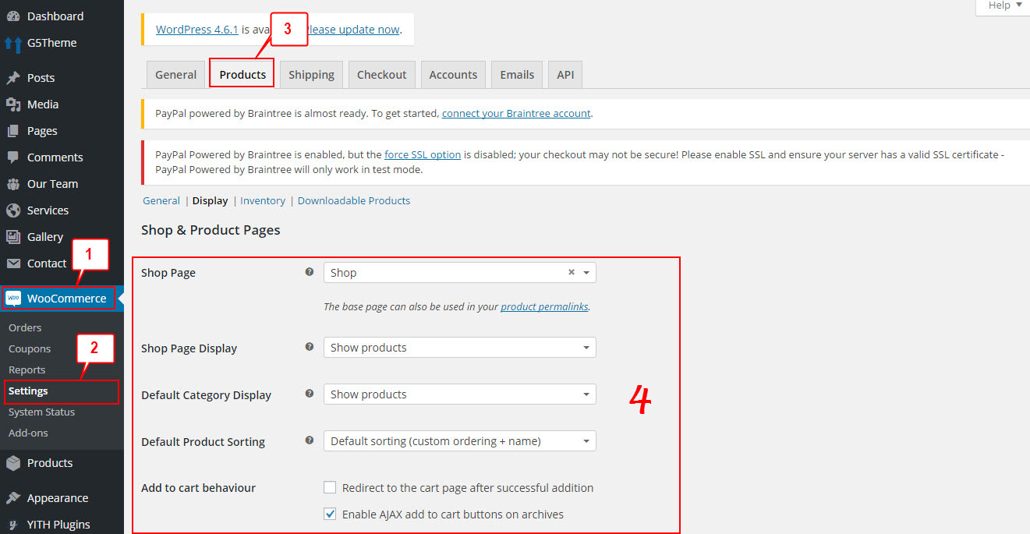The image size is (1030, 534).
Task: Switch to the Emails tab
Action: (x=517, y=75)
